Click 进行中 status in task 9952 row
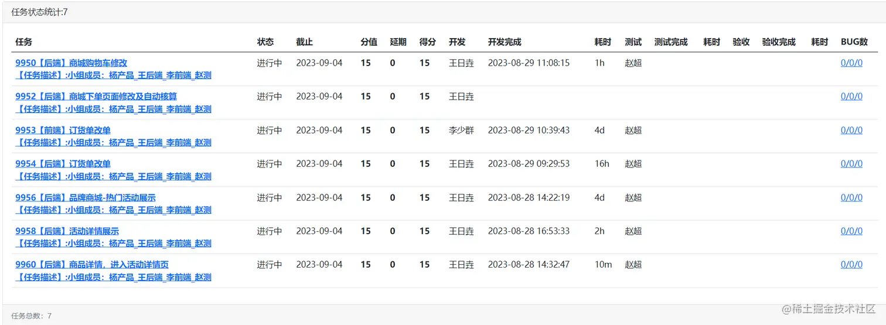The height and width of the screenshot is (325, 886). tap(270, 96)
